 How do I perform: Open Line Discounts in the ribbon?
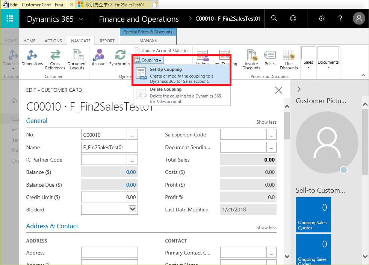click(289, 60)
